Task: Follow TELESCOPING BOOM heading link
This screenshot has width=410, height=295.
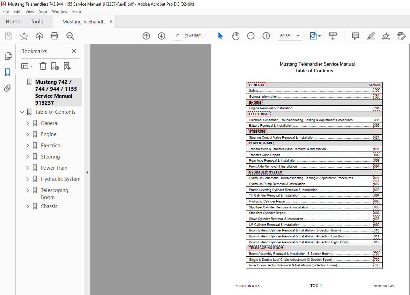Action: click(x=266, y=248)
